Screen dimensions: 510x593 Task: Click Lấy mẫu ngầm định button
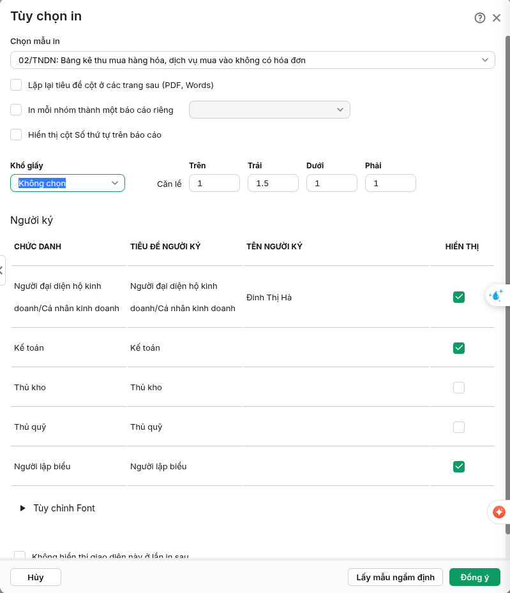pyautogui.click(x=395, y=577)
